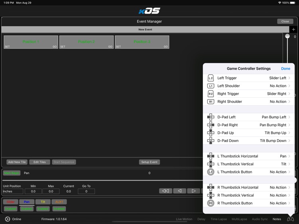Close the Event Manager
This screenshot has height=224, width=299.
pyautogui.click(x=285, y=22)
